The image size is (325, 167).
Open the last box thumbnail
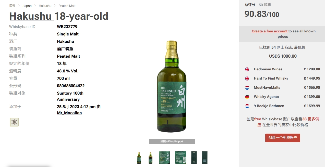(x=204, y=158)
